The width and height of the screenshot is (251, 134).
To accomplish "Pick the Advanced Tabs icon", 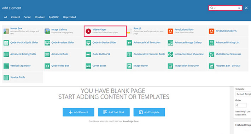I will pos(47,54).
